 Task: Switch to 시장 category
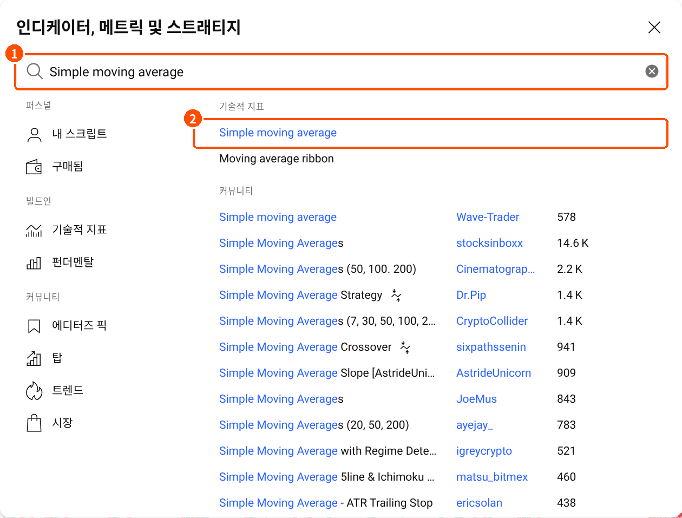[62, 423]
